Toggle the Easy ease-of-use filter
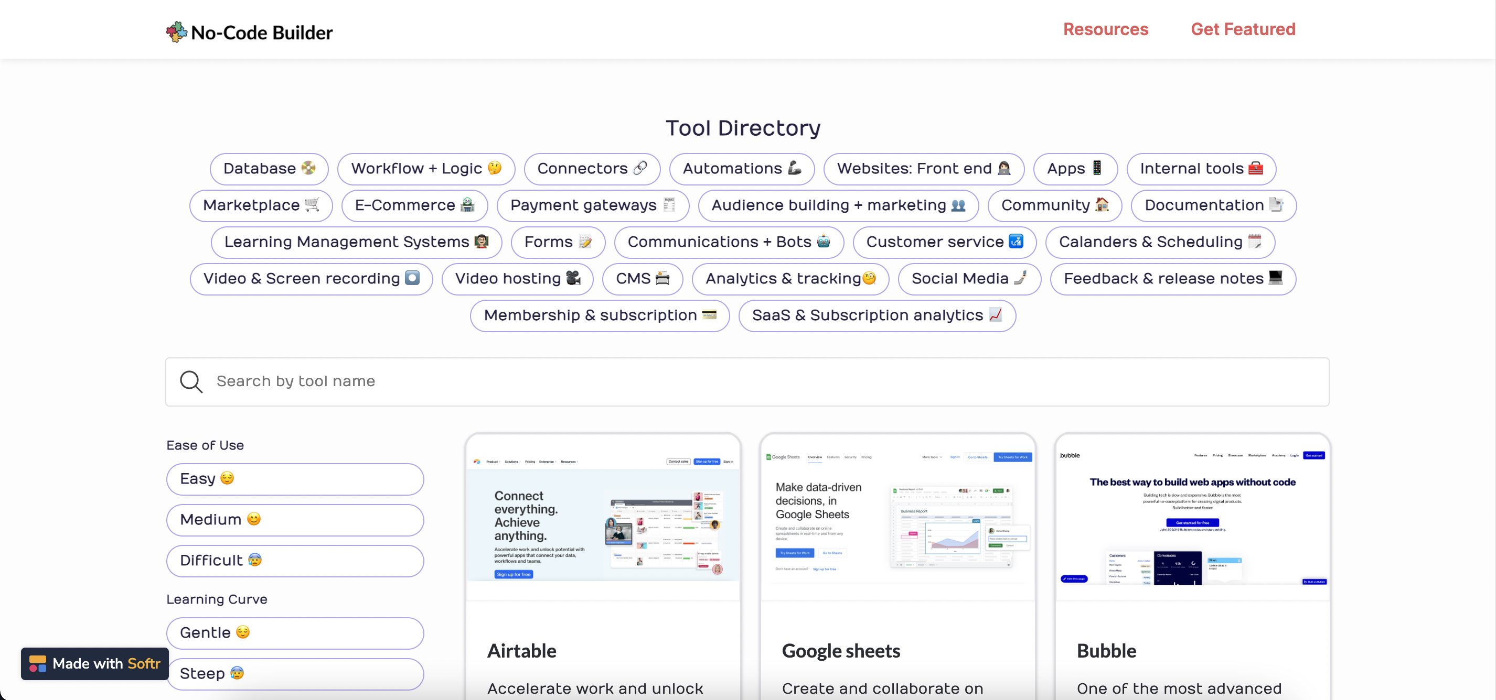The height and width of the screenshot is (700, 1496). (x=295, y=479)
